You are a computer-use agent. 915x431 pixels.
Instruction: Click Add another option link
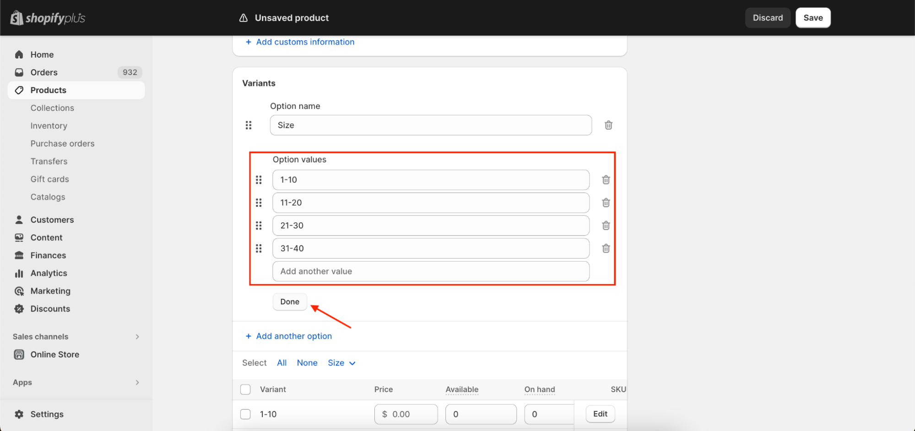[x=293, y=336]
